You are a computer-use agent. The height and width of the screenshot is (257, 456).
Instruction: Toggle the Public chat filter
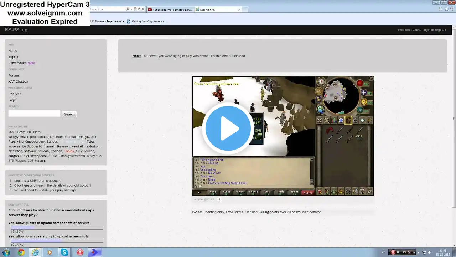pyautogui.click(x=227, y=192)
